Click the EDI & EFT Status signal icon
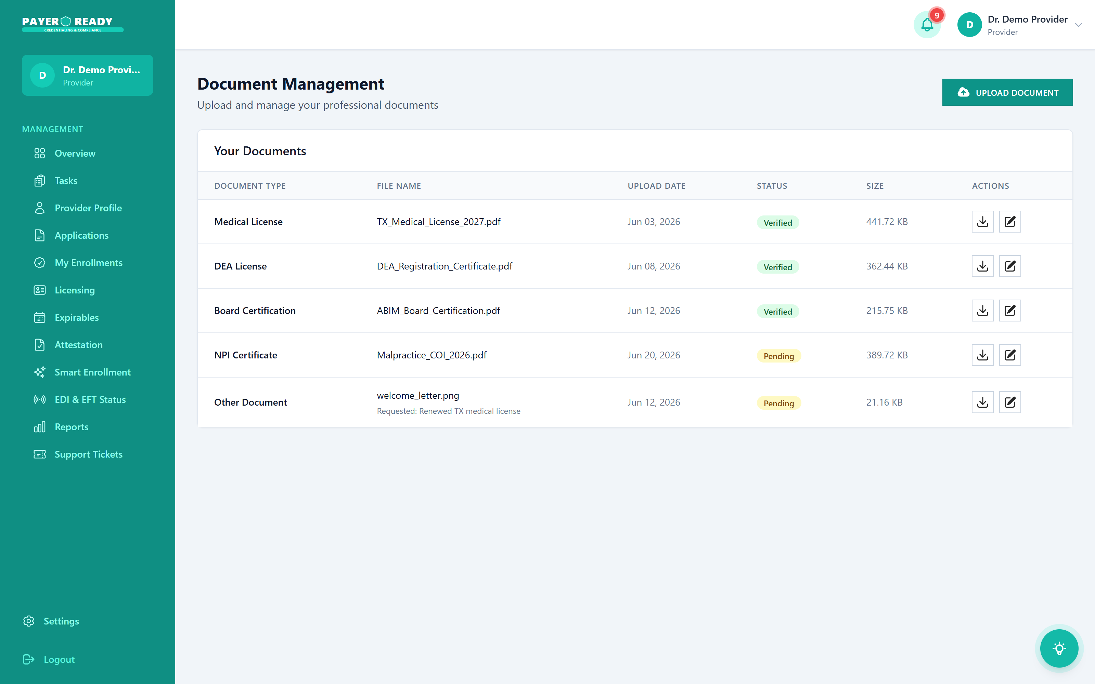Screen dimensions: 1095x684 (x=40, y=399)
